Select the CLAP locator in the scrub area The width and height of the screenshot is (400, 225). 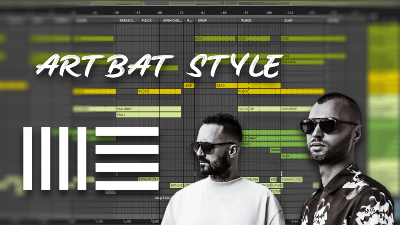coord(287,20)
